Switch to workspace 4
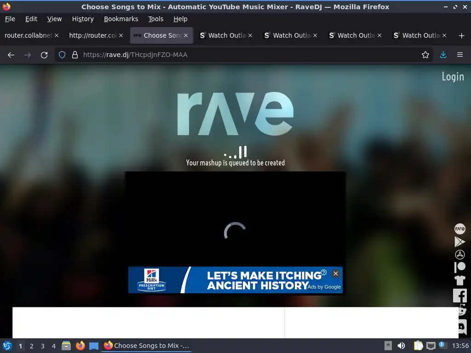 coord(54,346)
